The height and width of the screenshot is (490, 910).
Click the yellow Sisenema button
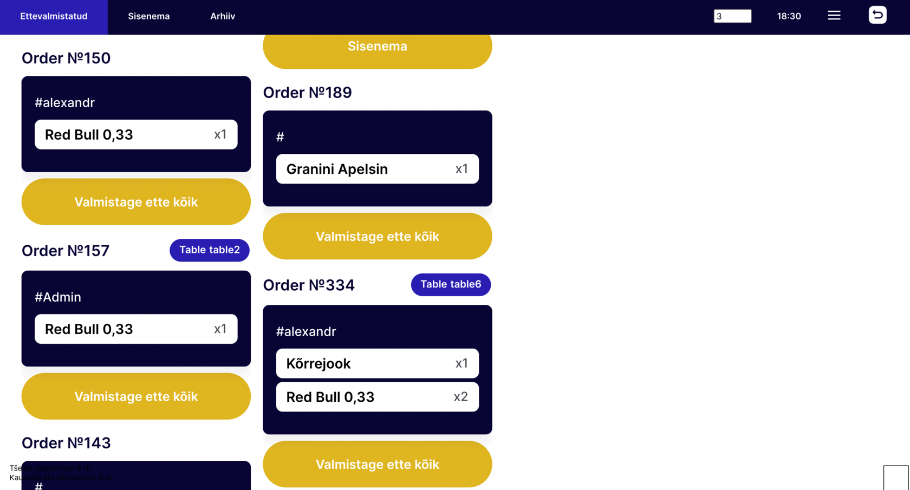point(377,48)
